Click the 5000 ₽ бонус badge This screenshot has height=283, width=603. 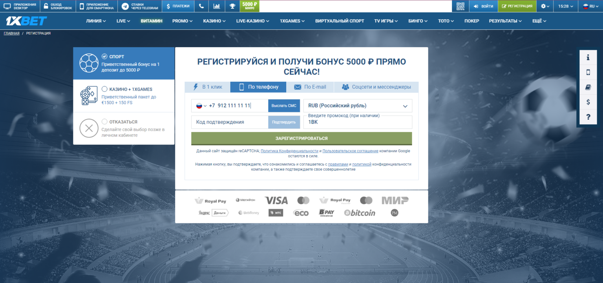click(x=250, y=6)
